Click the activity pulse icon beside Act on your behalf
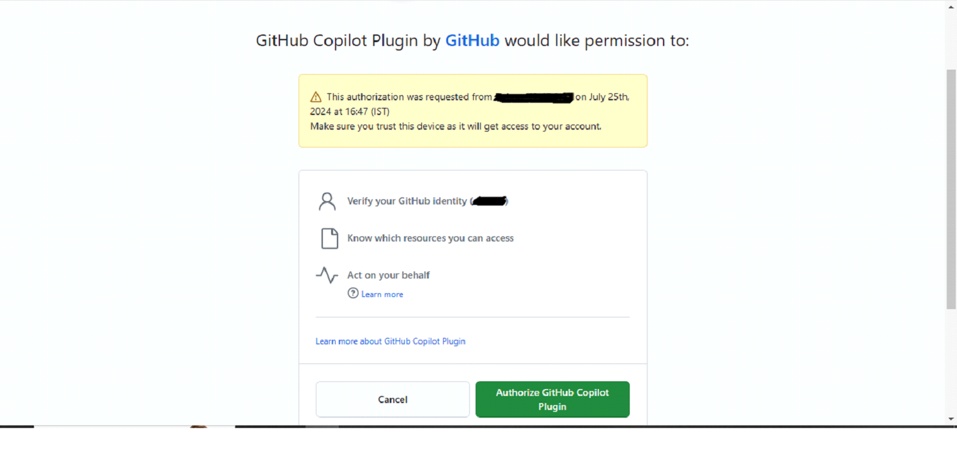 [327, 275]
